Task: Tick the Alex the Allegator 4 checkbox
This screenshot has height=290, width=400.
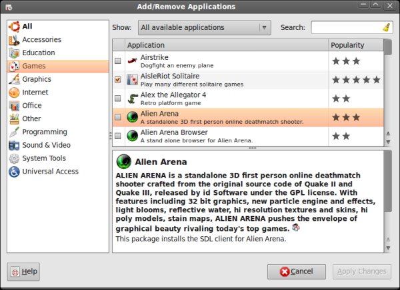Action: coord(118,98)
